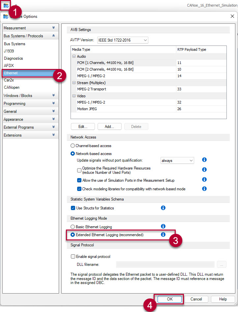
Task: Click info icon for Simulation Ports option
Action: point(204,180)
